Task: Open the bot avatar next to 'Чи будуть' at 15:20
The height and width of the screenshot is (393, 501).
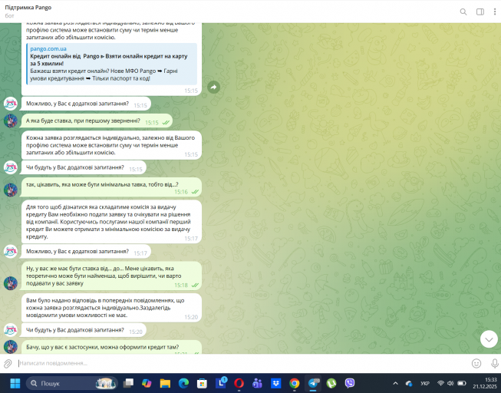Action: coord(11,330)
